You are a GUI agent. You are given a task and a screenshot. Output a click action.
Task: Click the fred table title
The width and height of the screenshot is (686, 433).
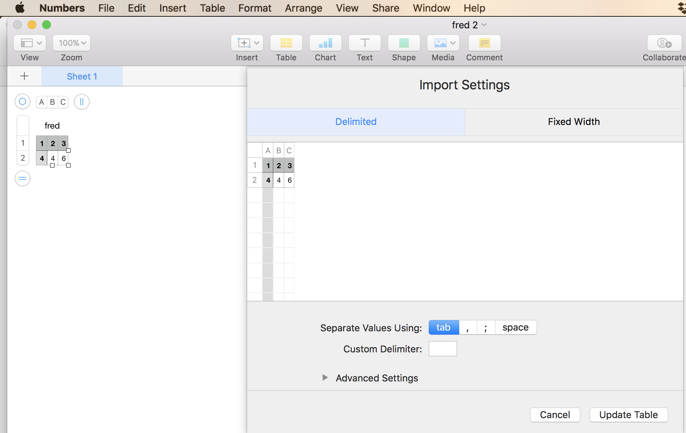pos(52,126)
